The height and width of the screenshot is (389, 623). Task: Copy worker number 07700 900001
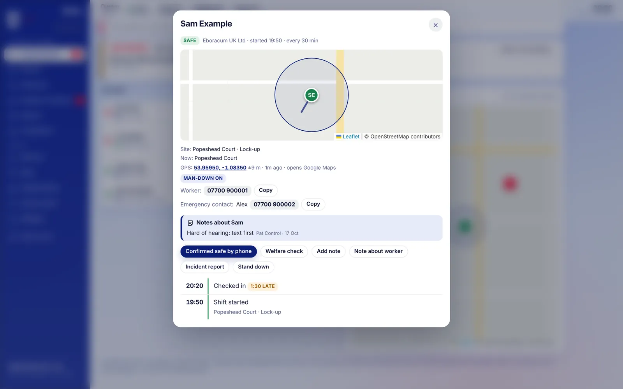(266, 190)
